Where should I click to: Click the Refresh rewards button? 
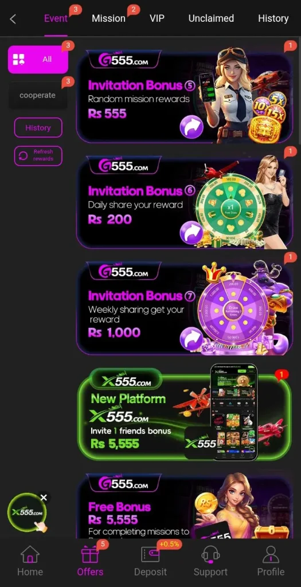38,156
